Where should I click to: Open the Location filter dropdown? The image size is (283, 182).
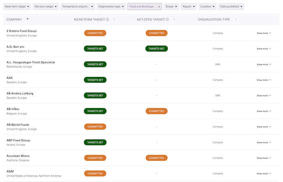coord(207,7)
